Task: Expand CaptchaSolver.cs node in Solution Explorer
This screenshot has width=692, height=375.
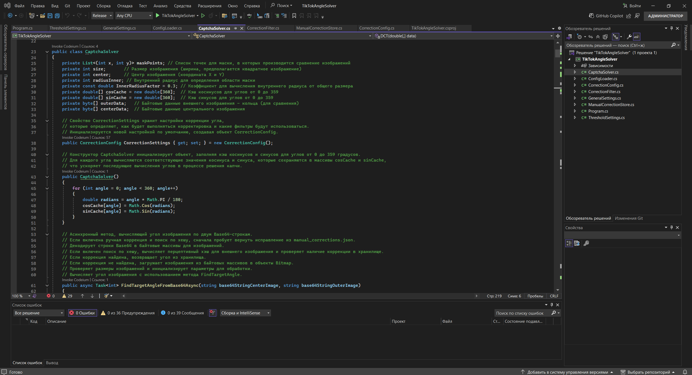Action: [x=575, y=72]
